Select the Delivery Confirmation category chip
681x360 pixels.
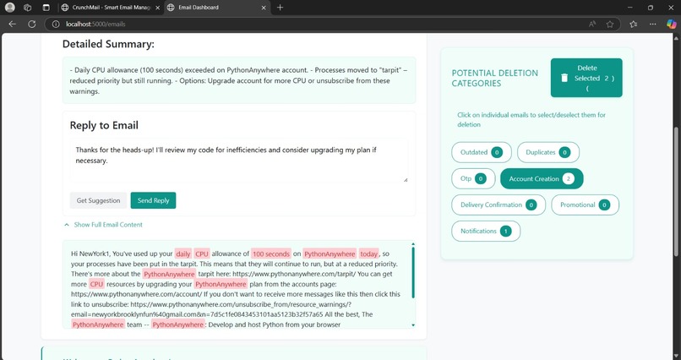coord(498,205)
